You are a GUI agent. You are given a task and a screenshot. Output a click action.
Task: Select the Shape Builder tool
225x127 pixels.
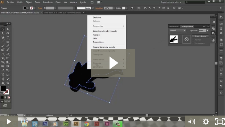[x=3, y=62]
